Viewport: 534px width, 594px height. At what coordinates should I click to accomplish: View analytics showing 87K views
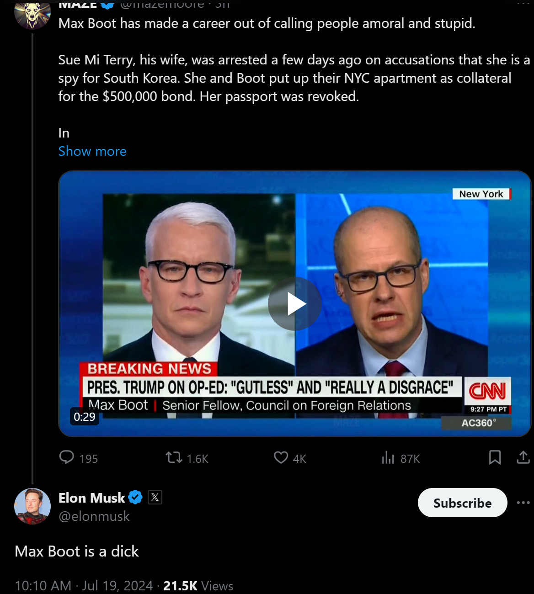388,457
